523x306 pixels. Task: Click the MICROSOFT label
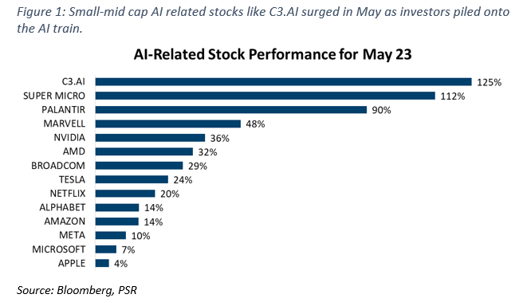click(59, 249)
